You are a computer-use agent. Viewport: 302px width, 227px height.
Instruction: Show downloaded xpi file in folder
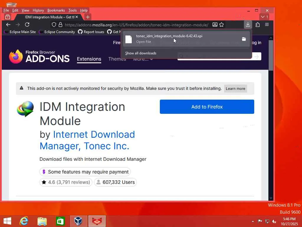244,39
